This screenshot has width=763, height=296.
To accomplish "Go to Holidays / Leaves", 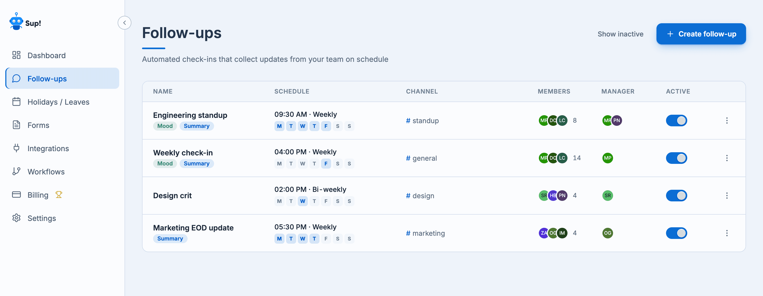I will 62,102.
